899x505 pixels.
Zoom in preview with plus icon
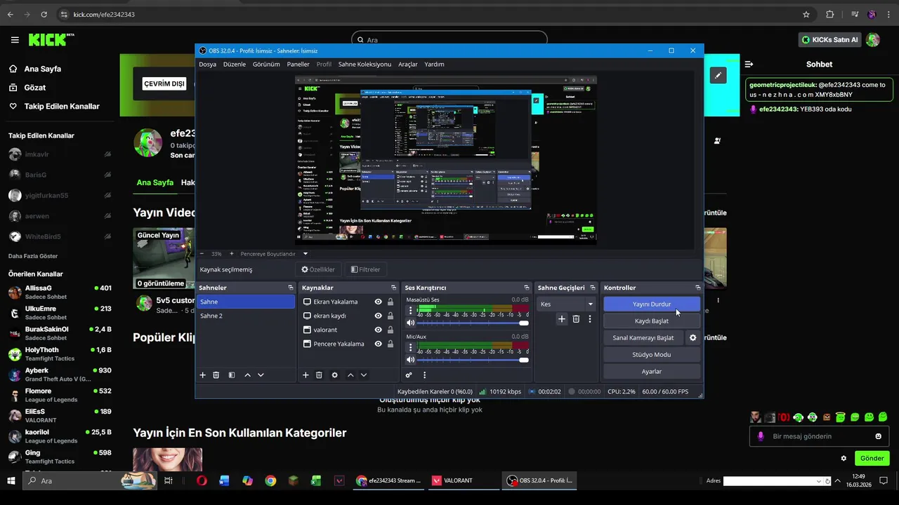click(x=232, y=254)
